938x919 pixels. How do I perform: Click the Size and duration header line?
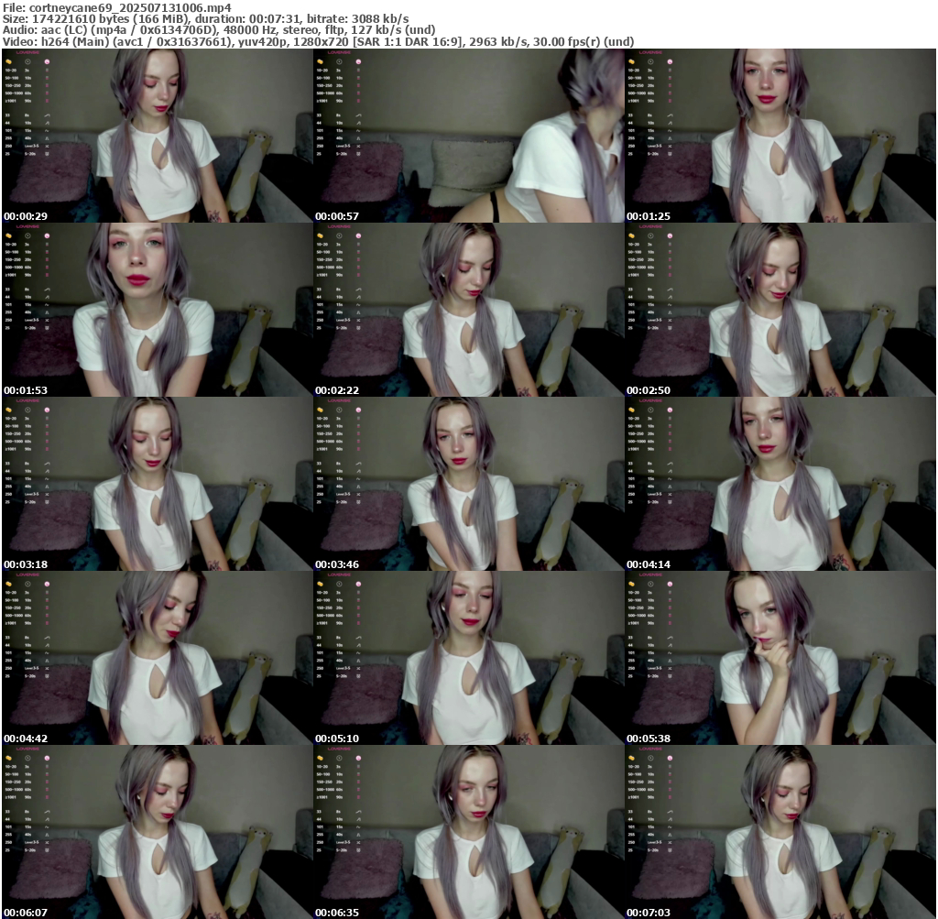pyautogui.click(x=206, y=18)
